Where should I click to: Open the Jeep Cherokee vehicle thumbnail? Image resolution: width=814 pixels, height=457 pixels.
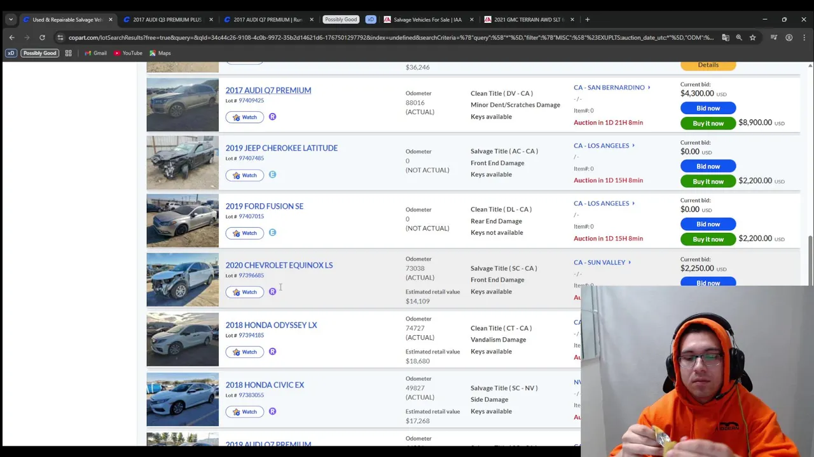[x=183, y=163]
